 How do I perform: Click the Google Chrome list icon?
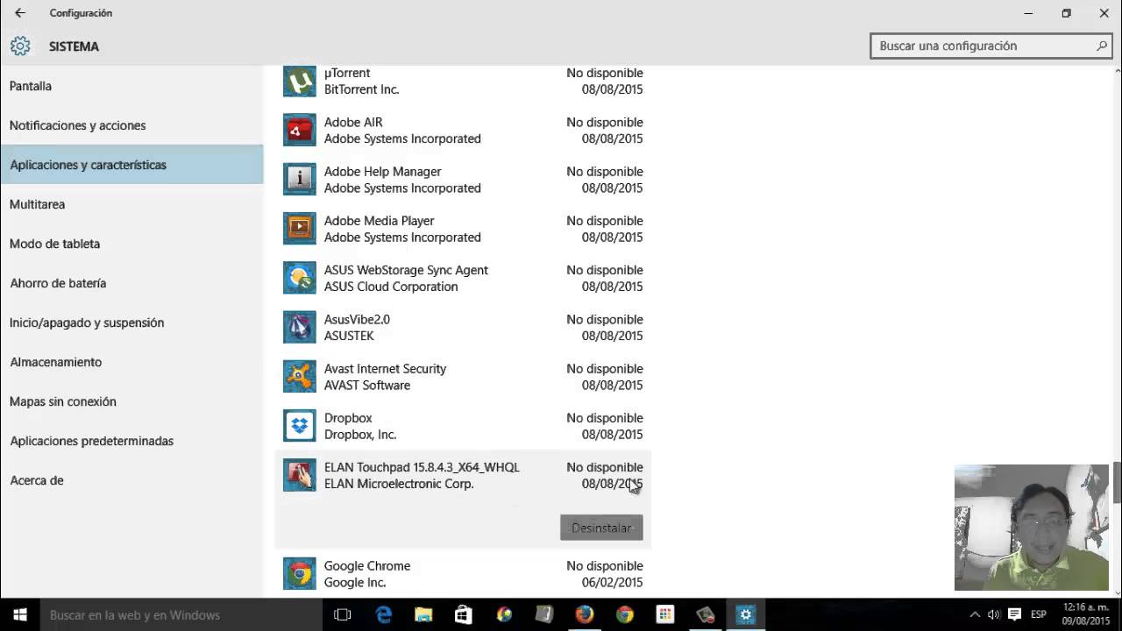pos(300,573)
